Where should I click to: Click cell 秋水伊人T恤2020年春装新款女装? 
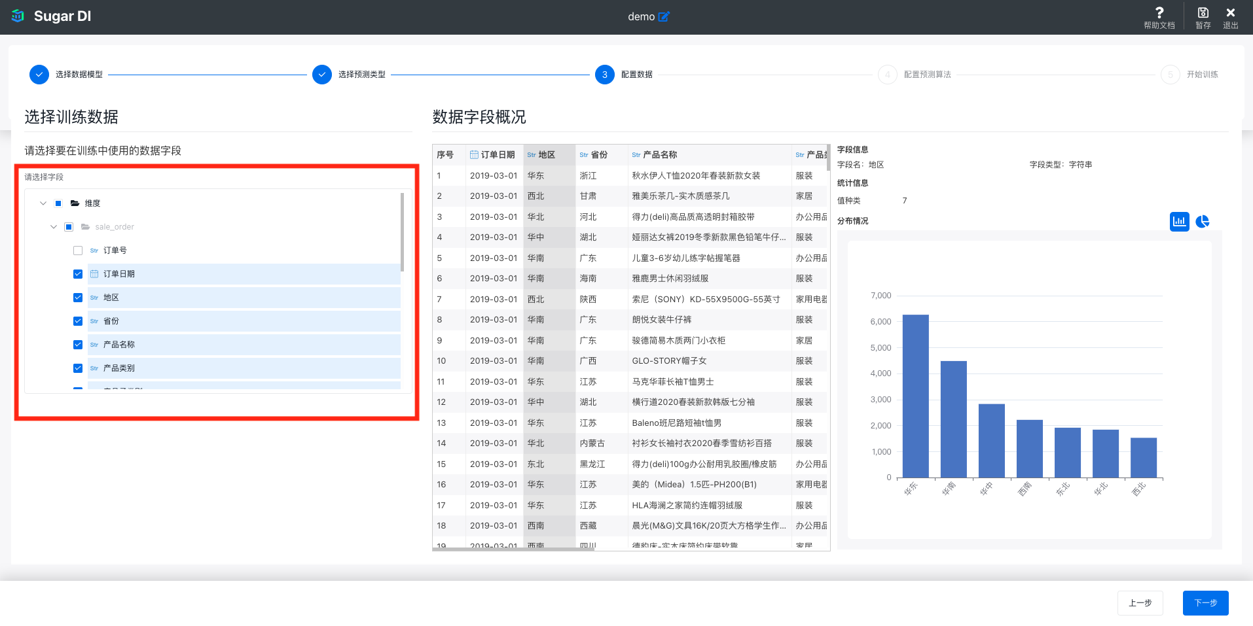click(696, 176)
